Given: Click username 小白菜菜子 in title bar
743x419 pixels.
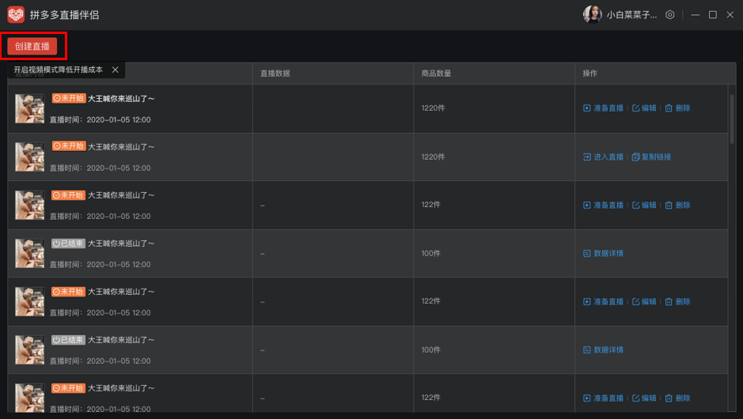Looking at the screenshot, I should tap(631, 15).
